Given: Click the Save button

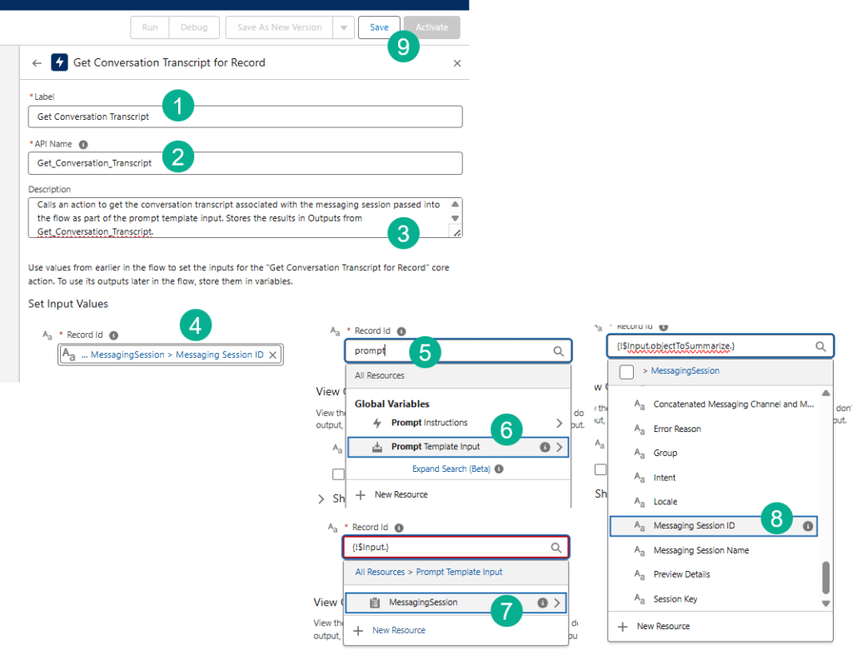Looking at the screenshot, I should [x=379, y=27].
